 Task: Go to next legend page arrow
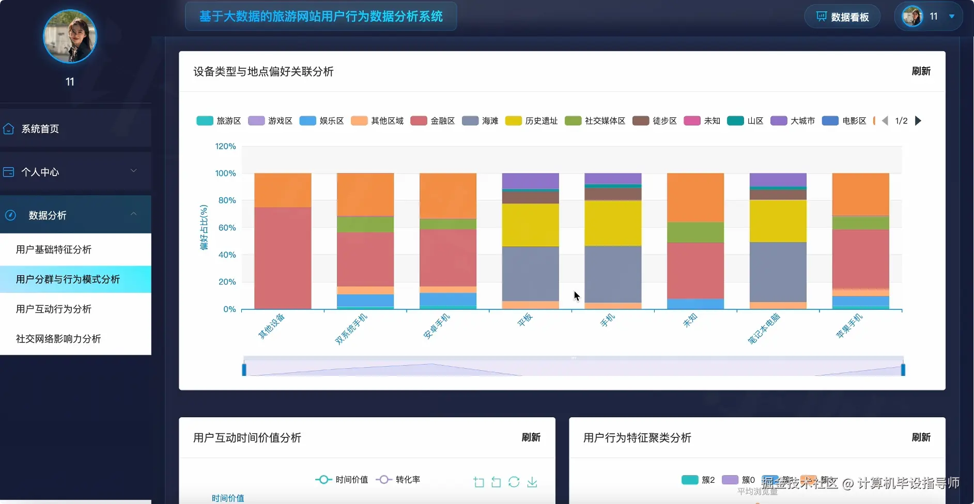(918, 121)
